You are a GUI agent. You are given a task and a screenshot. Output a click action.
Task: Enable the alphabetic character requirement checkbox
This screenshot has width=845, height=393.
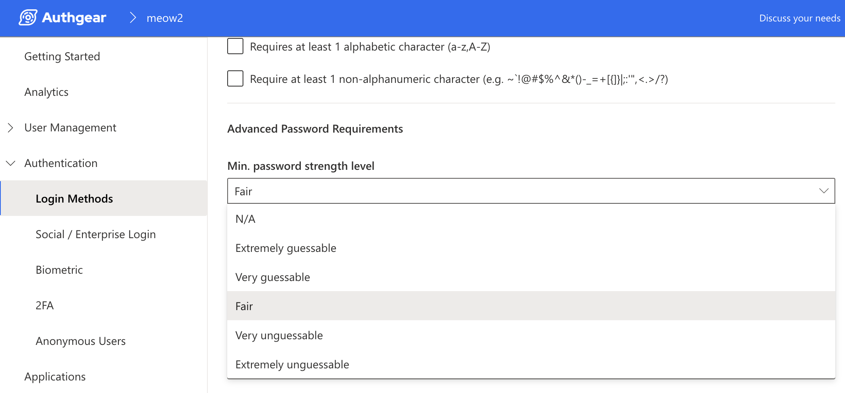(x=235, y=46)
